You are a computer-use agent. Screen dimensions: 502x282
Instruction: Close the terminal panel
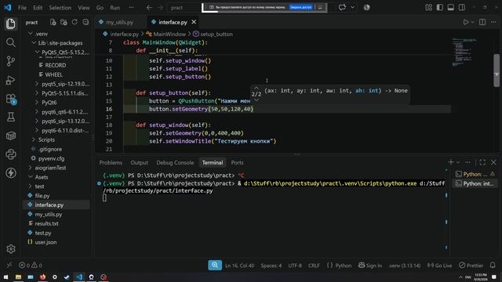click(493, 162)
